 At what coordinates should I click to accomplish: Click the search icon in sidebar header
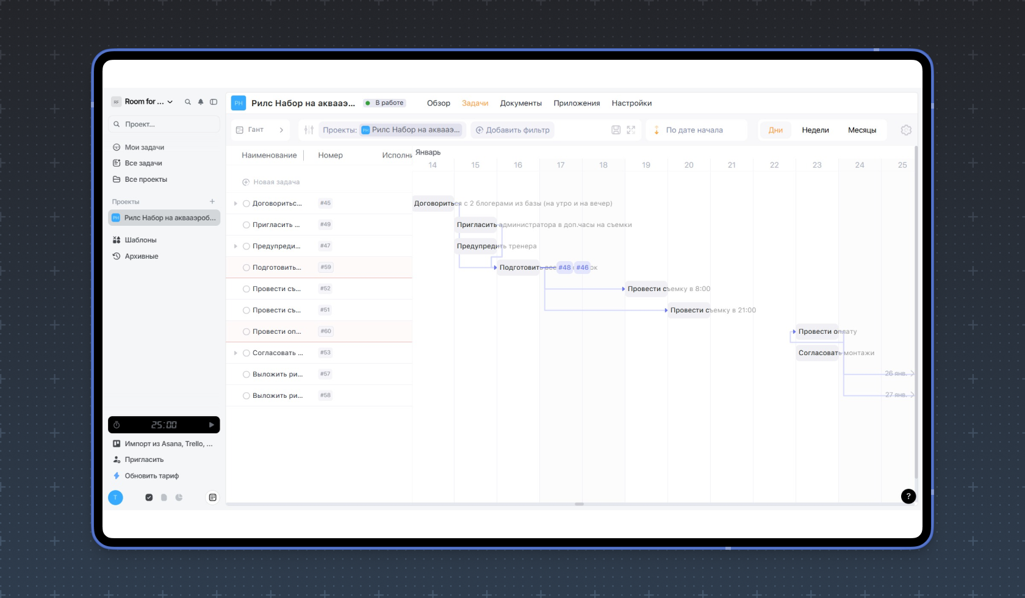[x=188, y=102]
